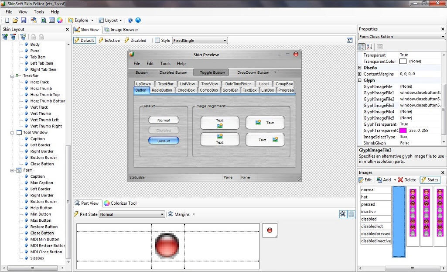
Task: Select Horz Thumb Top tree item
Action: pyautogui.click(x=45, y=95)
